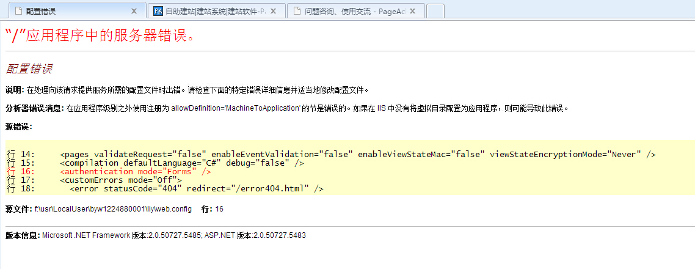Click the red server error heading
The width and height of the screenshot is (695, 269).
[x=101, y=35]
